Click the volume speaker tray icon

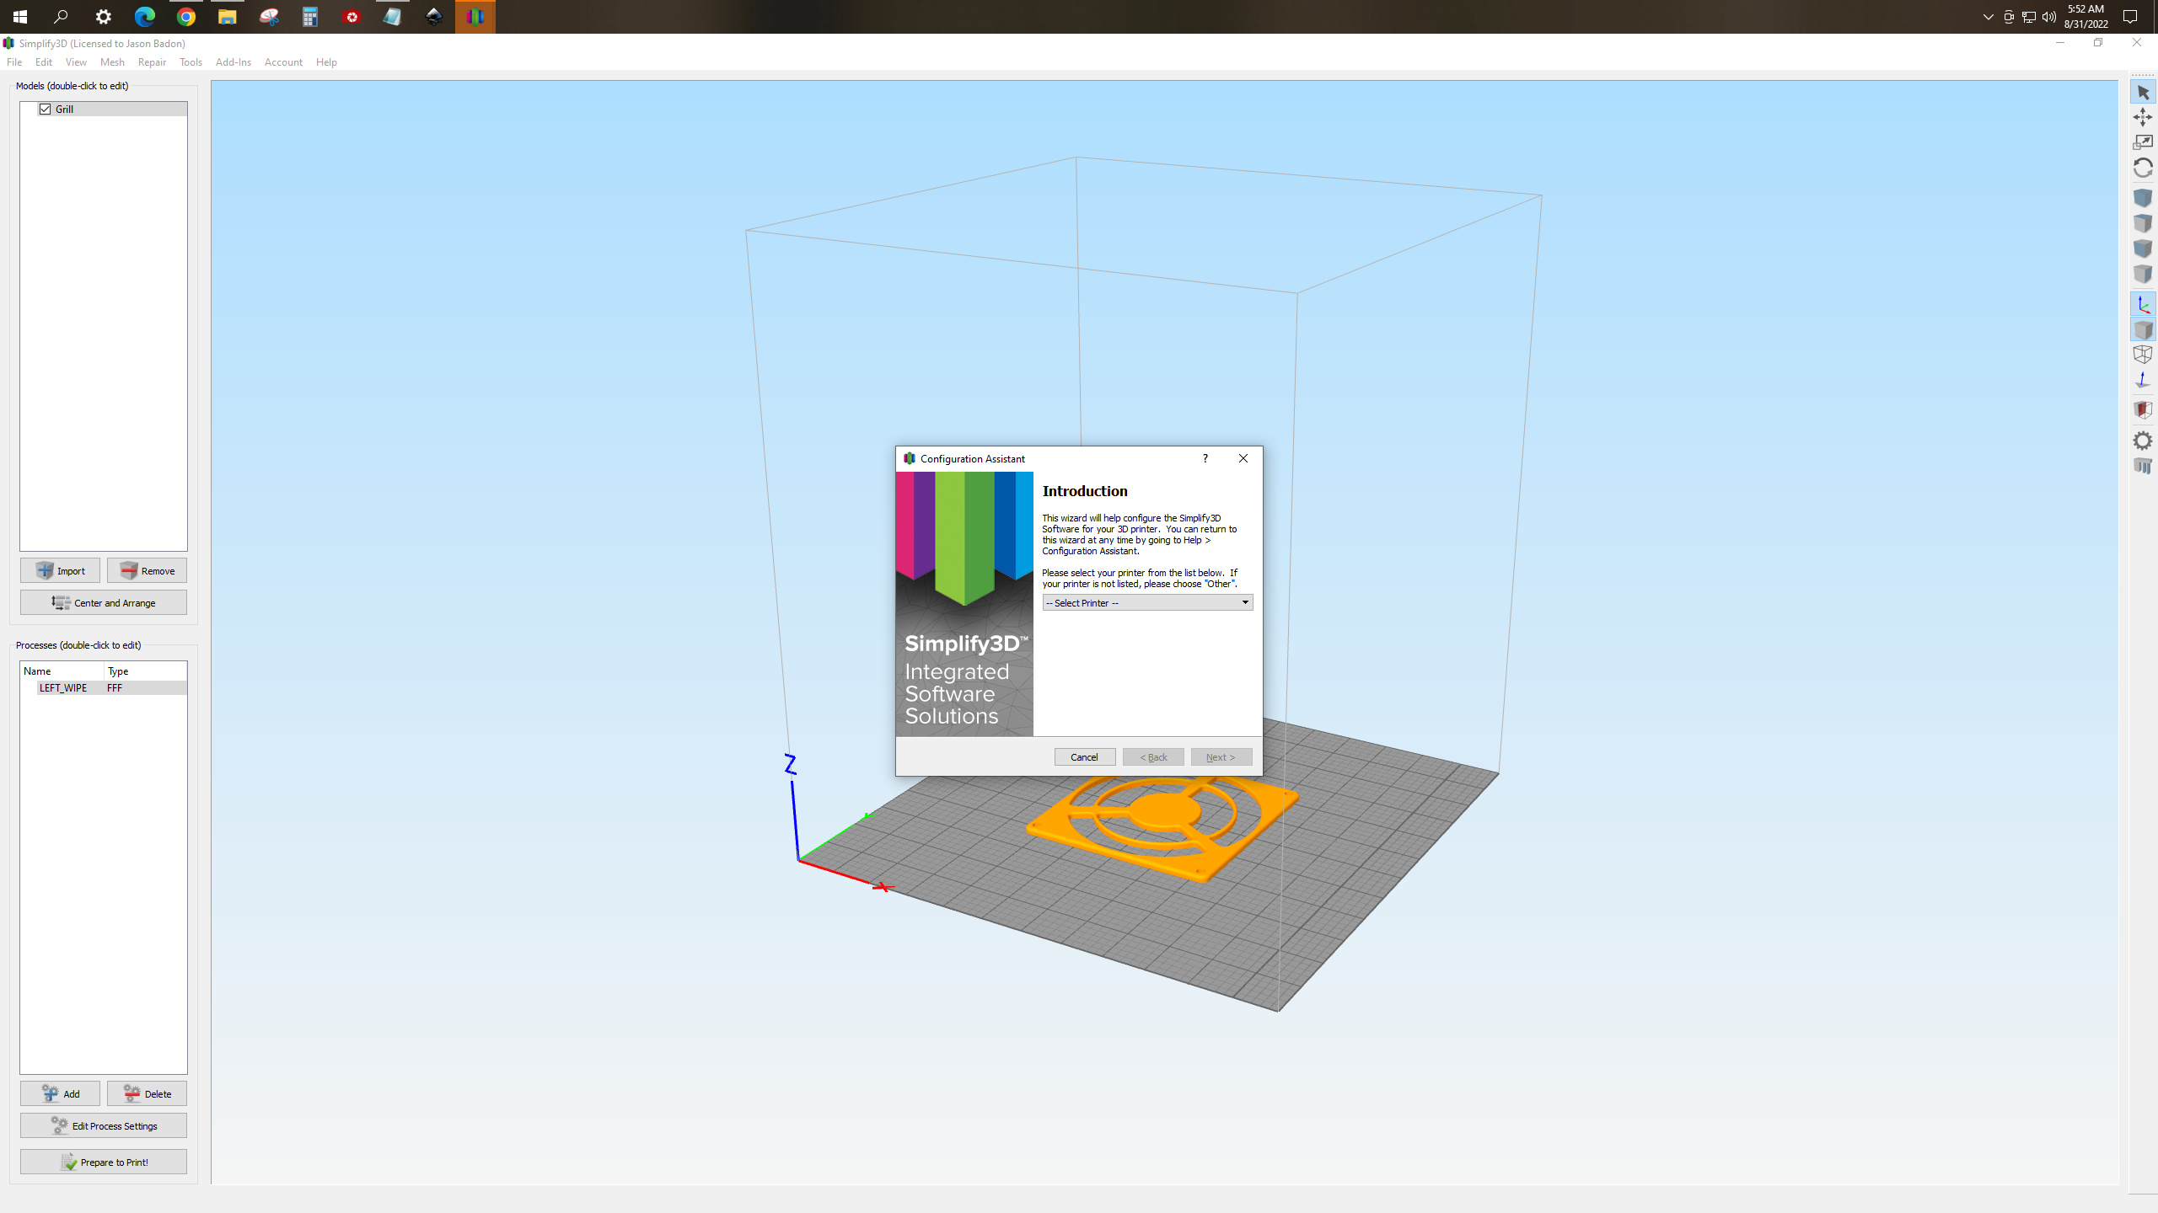(2049, 17)
